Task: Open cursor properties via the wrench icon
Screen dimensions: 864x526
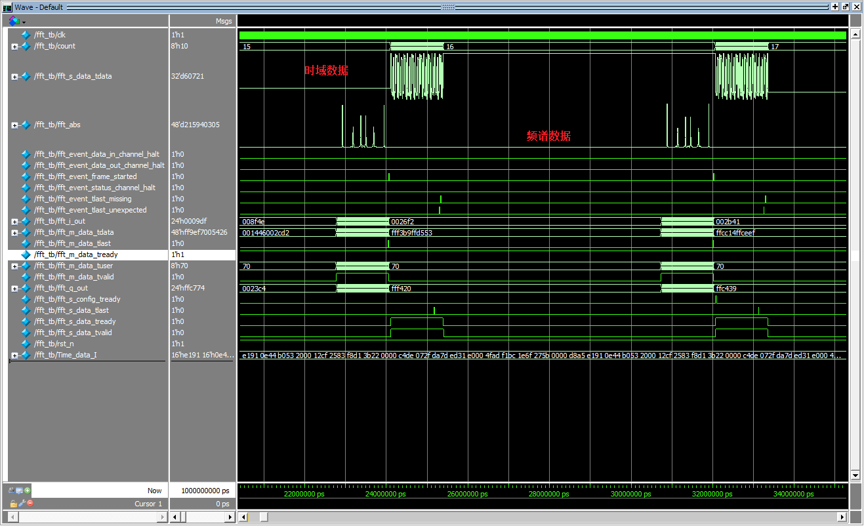Action: click(22, 503)
